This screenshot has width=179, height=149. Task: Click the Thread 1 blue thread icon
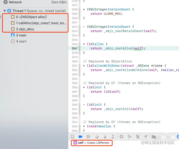(x=9, y=11)
